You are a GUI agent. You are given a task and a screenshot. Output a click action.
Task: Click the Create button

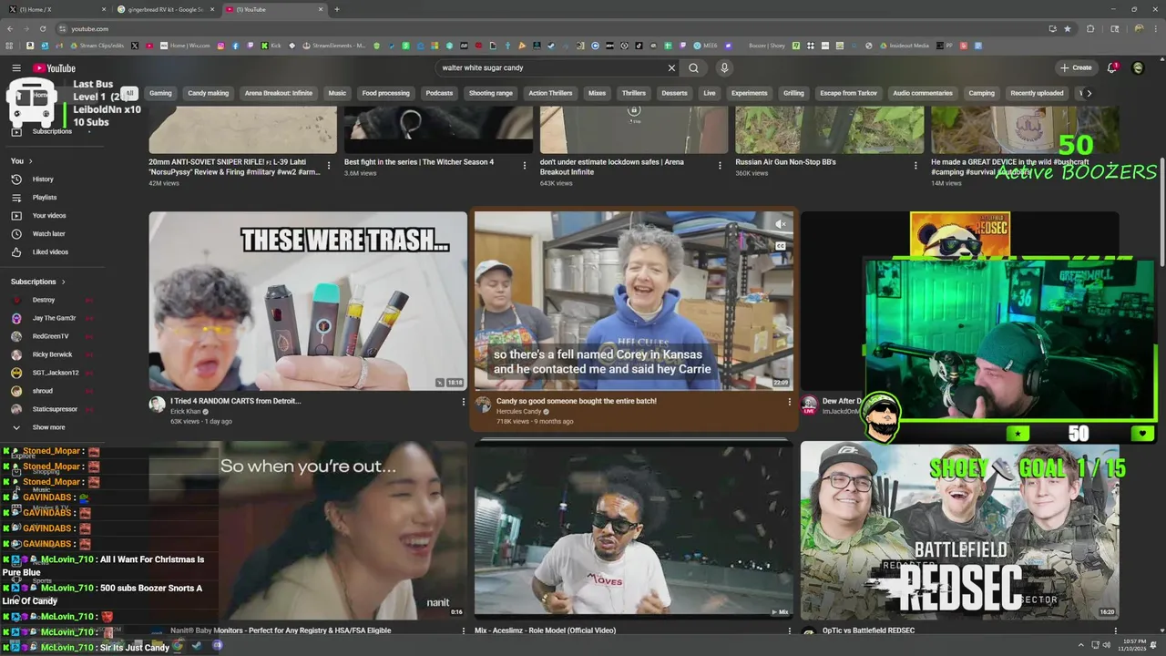coord(1076,68)
